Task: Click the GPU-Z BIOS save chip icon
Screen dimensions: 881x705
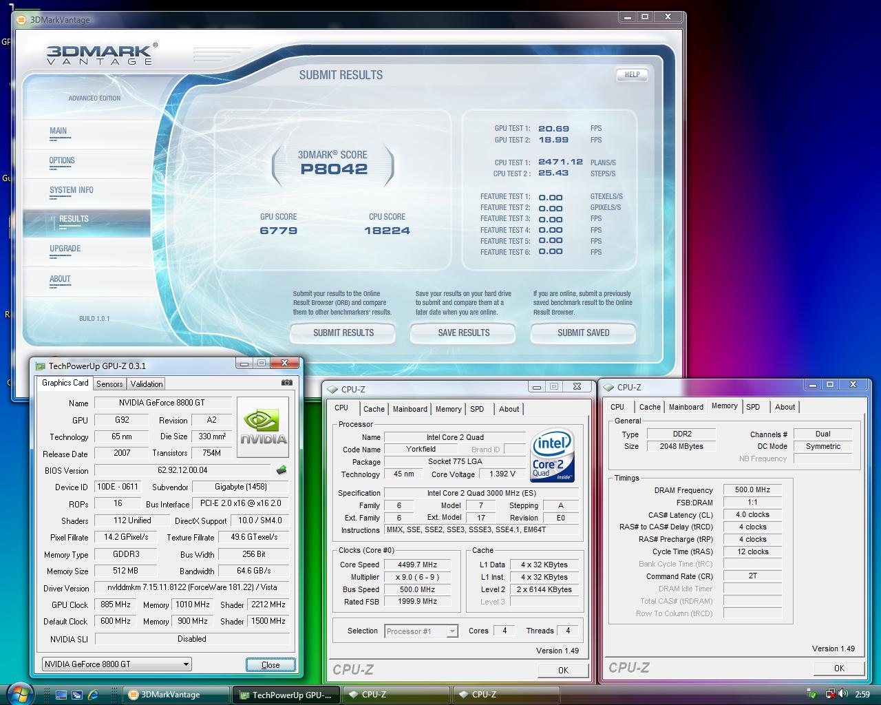Action: (x=282, y=470)
